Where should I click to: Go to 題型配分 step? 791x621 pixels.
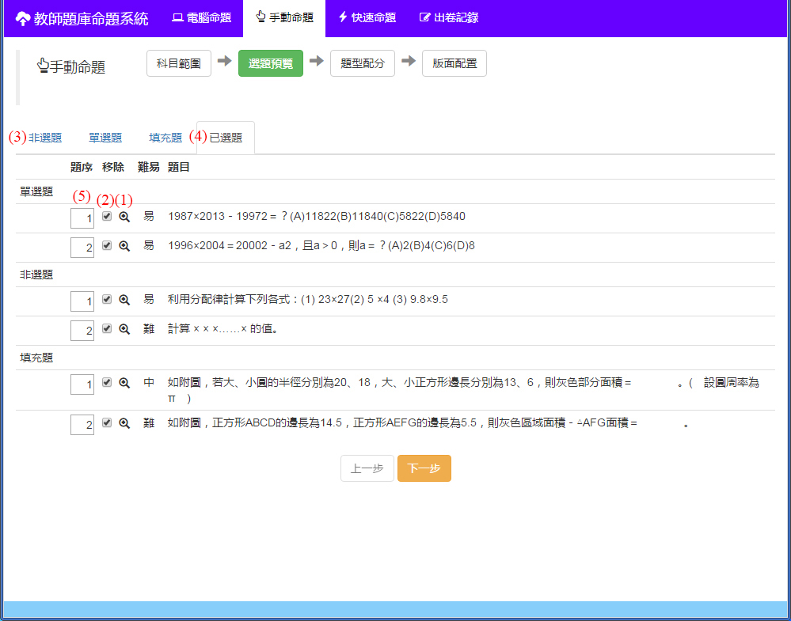[362, 63]
